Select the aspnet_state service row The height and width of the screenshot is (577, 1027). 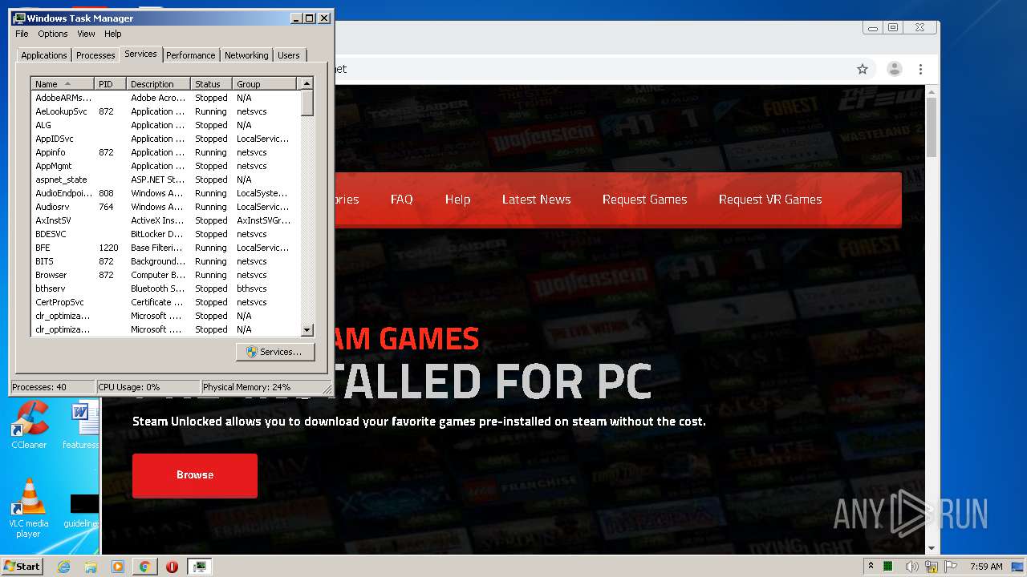(165, 180)
